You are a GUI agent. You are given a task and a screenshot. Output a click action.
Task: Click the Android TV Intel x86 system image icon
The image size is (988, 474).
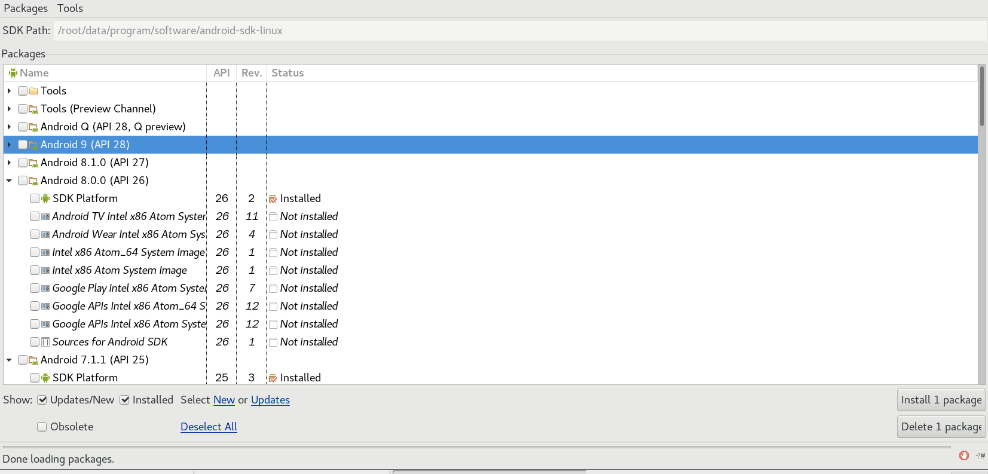(x=45, y=216)
